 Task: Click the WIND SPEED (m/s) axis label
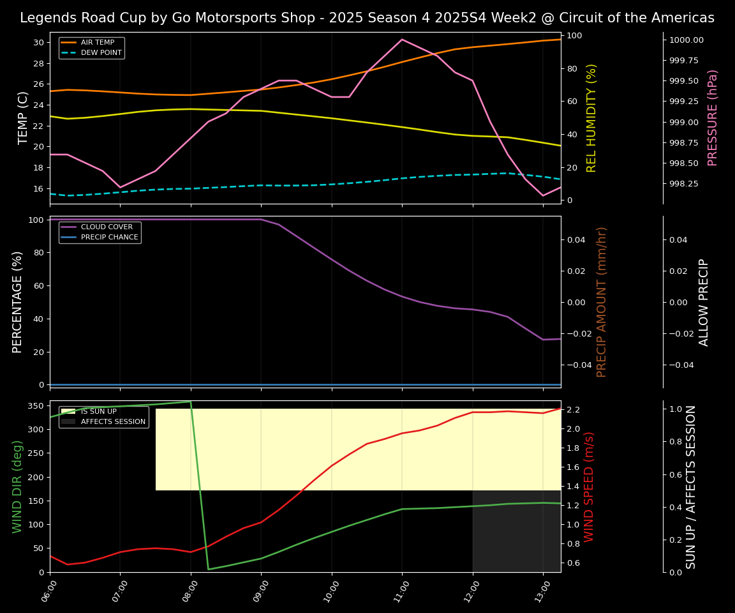tap(589, 487)
